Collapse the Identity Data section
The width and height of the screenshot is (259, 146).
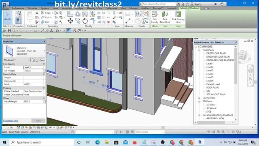(x=44, y=74)
